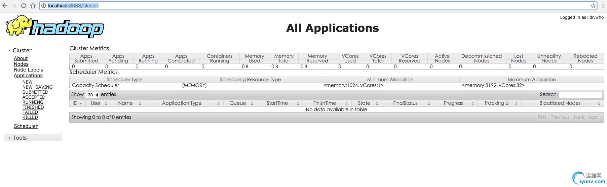This screenshot has width=607, height=187.
Task: Open the Applications link
Action: click(x=28, y=76)
